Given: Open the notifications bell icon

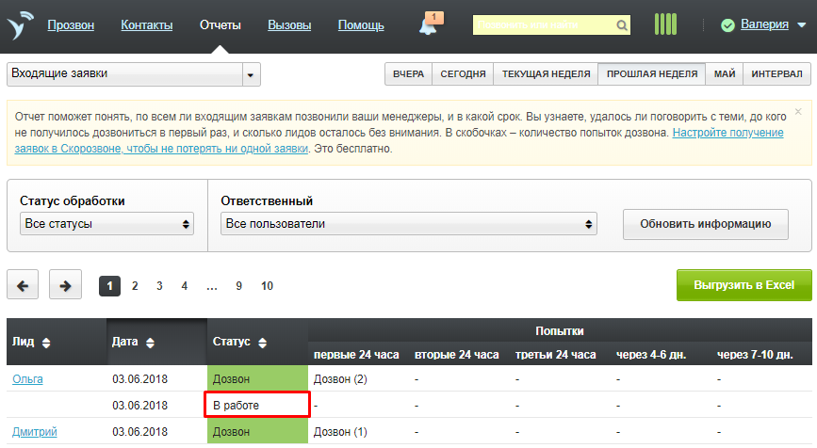Looking at the screenshot, I should coord(430,25).
